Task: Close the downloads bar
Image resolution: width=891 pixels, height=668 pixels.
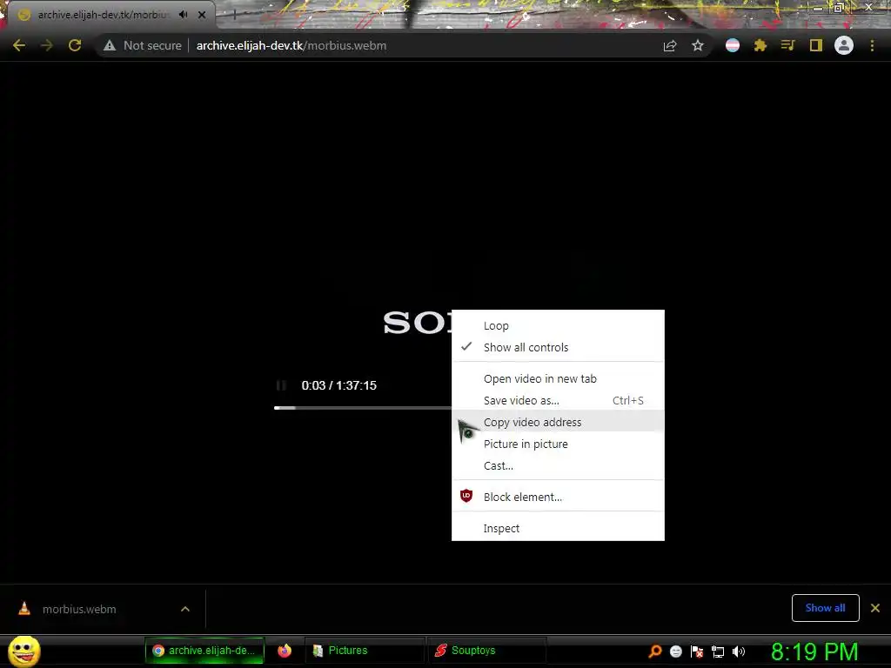Action: tap(875, 608)
